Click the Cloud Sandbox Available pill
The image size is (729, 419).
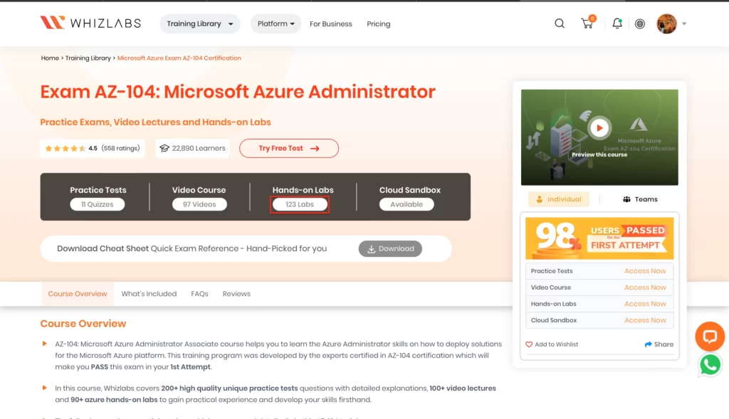[x=407, y=204]
